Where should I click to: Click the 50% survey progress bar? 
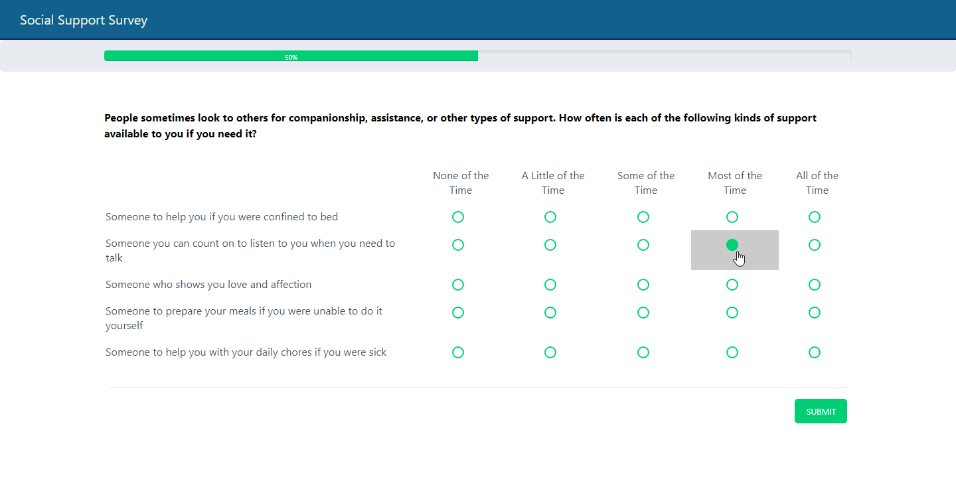291,56
